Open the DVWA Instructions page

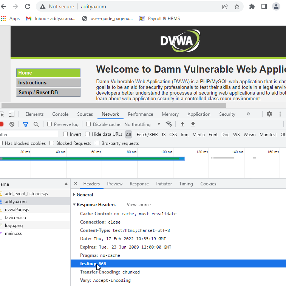pyautogui.click(x=48, y=82)
